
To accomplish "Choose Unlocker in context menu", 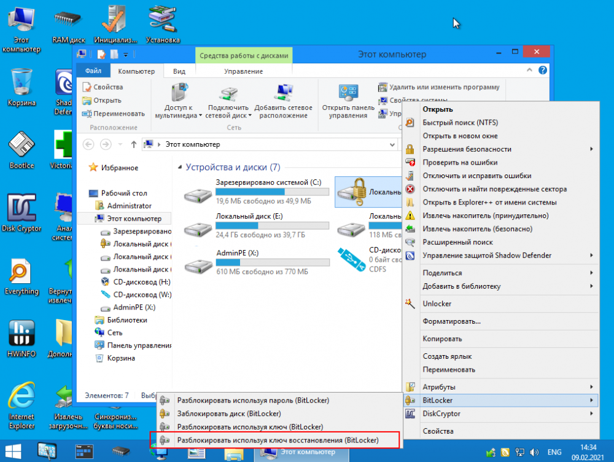I will 437,303.
